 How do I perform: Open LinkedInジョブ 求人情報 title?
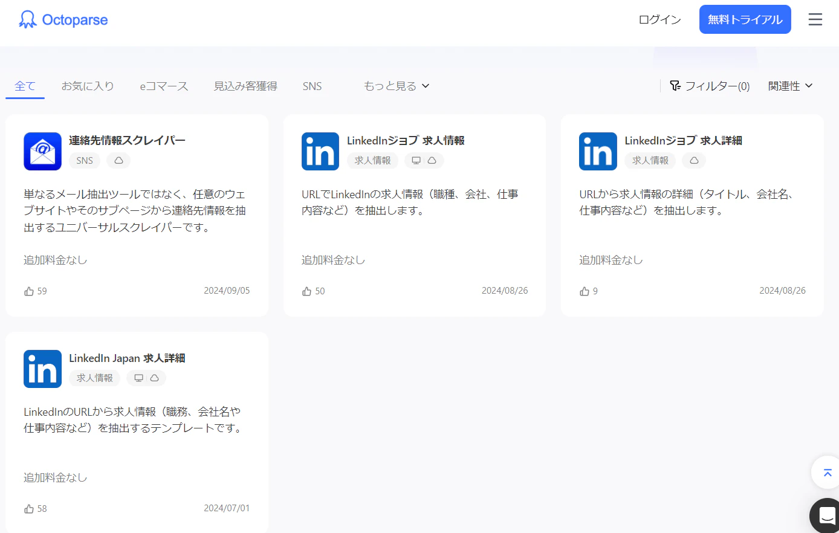click(x=406, y=140)
